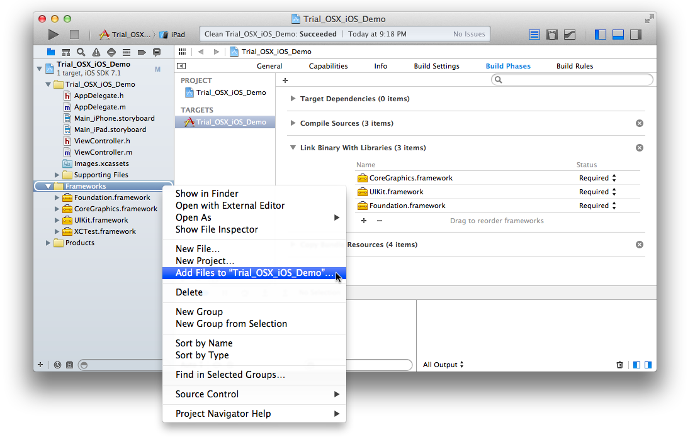
Task: Show only the variables view pane
Action: tap(636, 365)
